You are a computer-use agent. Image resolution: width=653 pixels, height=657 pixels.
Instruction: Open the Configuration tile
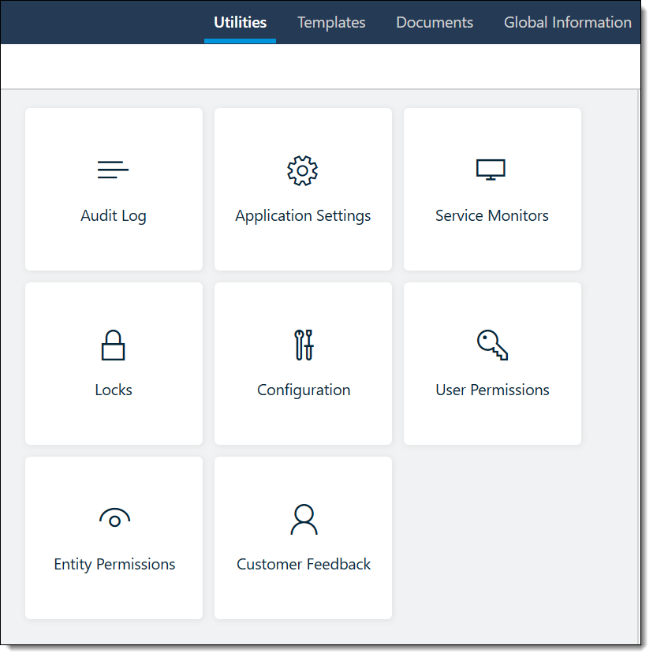pyautogui.click(x=303, y=364)
